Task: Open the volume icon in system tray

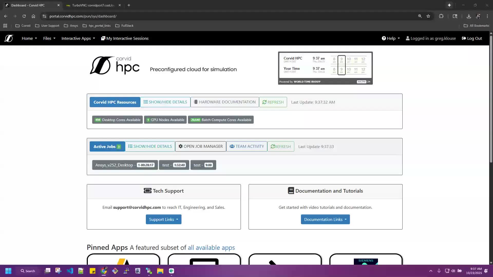Action: pyautogui.click(x=453, y=271)
